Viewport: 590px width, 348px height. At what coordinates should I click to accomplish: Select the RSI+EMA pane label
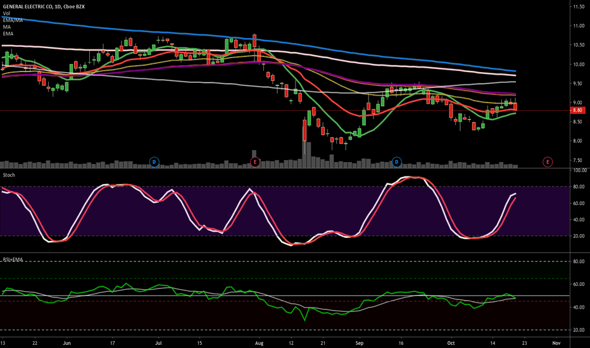pos(13,259)
